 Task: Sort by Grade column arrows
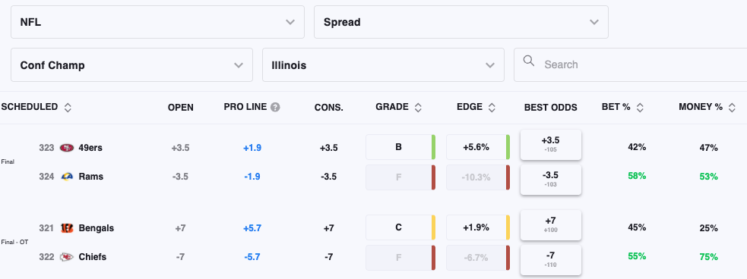tap(418, 108)
